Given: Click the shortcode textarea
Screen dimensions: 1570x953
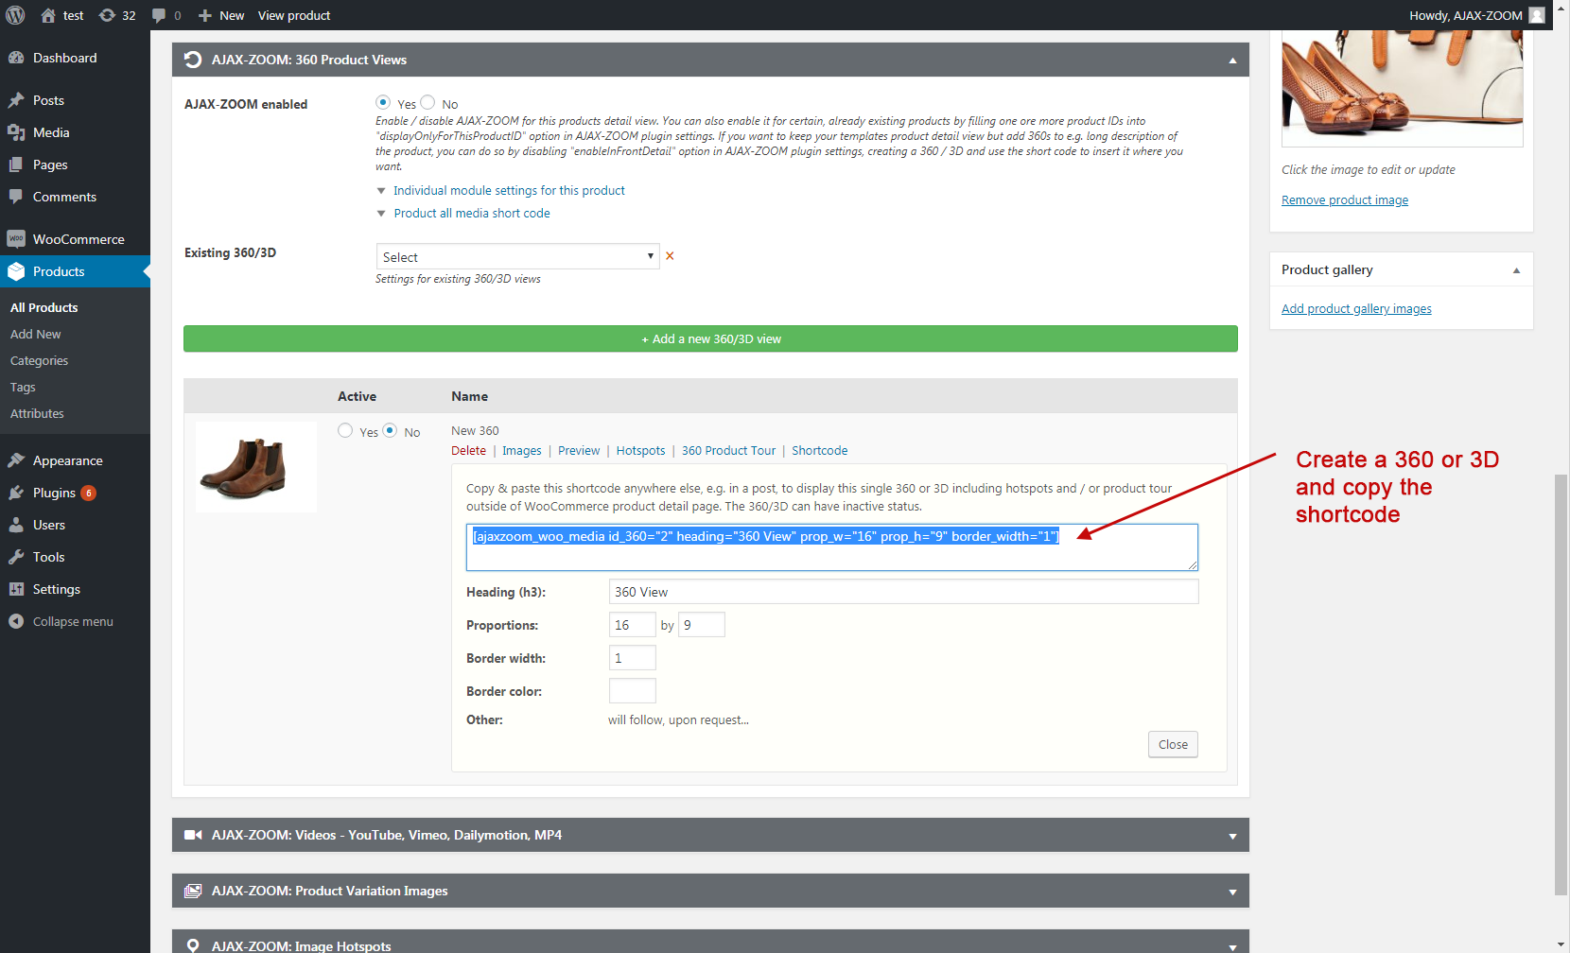Looking at the screenshot, I should [x=832, y=547].
